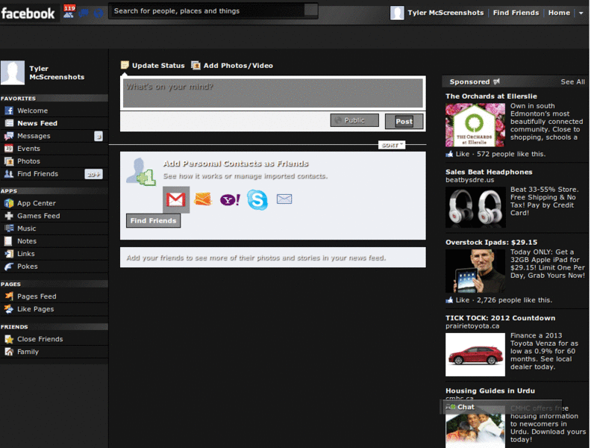Image resolution: width=597 pixels, height=448 pixels.
Task: Click the Links icon in Apps
Action: [x=9, y=254]
